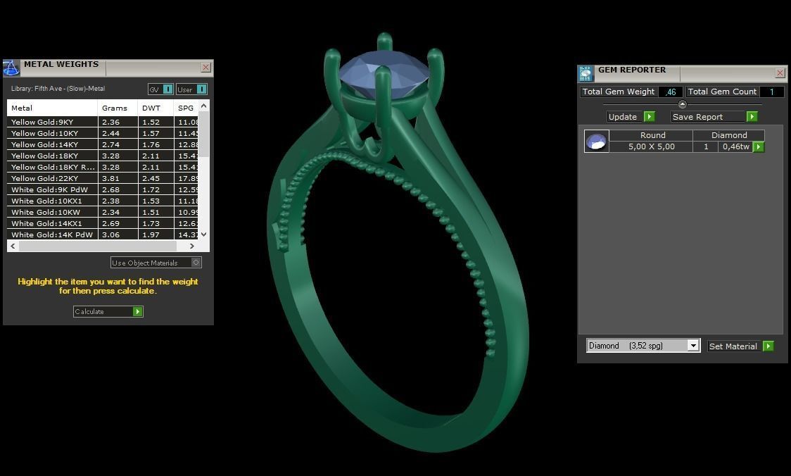
Task: Open the Diamond (3,52 spg) material dropdown
Action: tap(693, 346)
